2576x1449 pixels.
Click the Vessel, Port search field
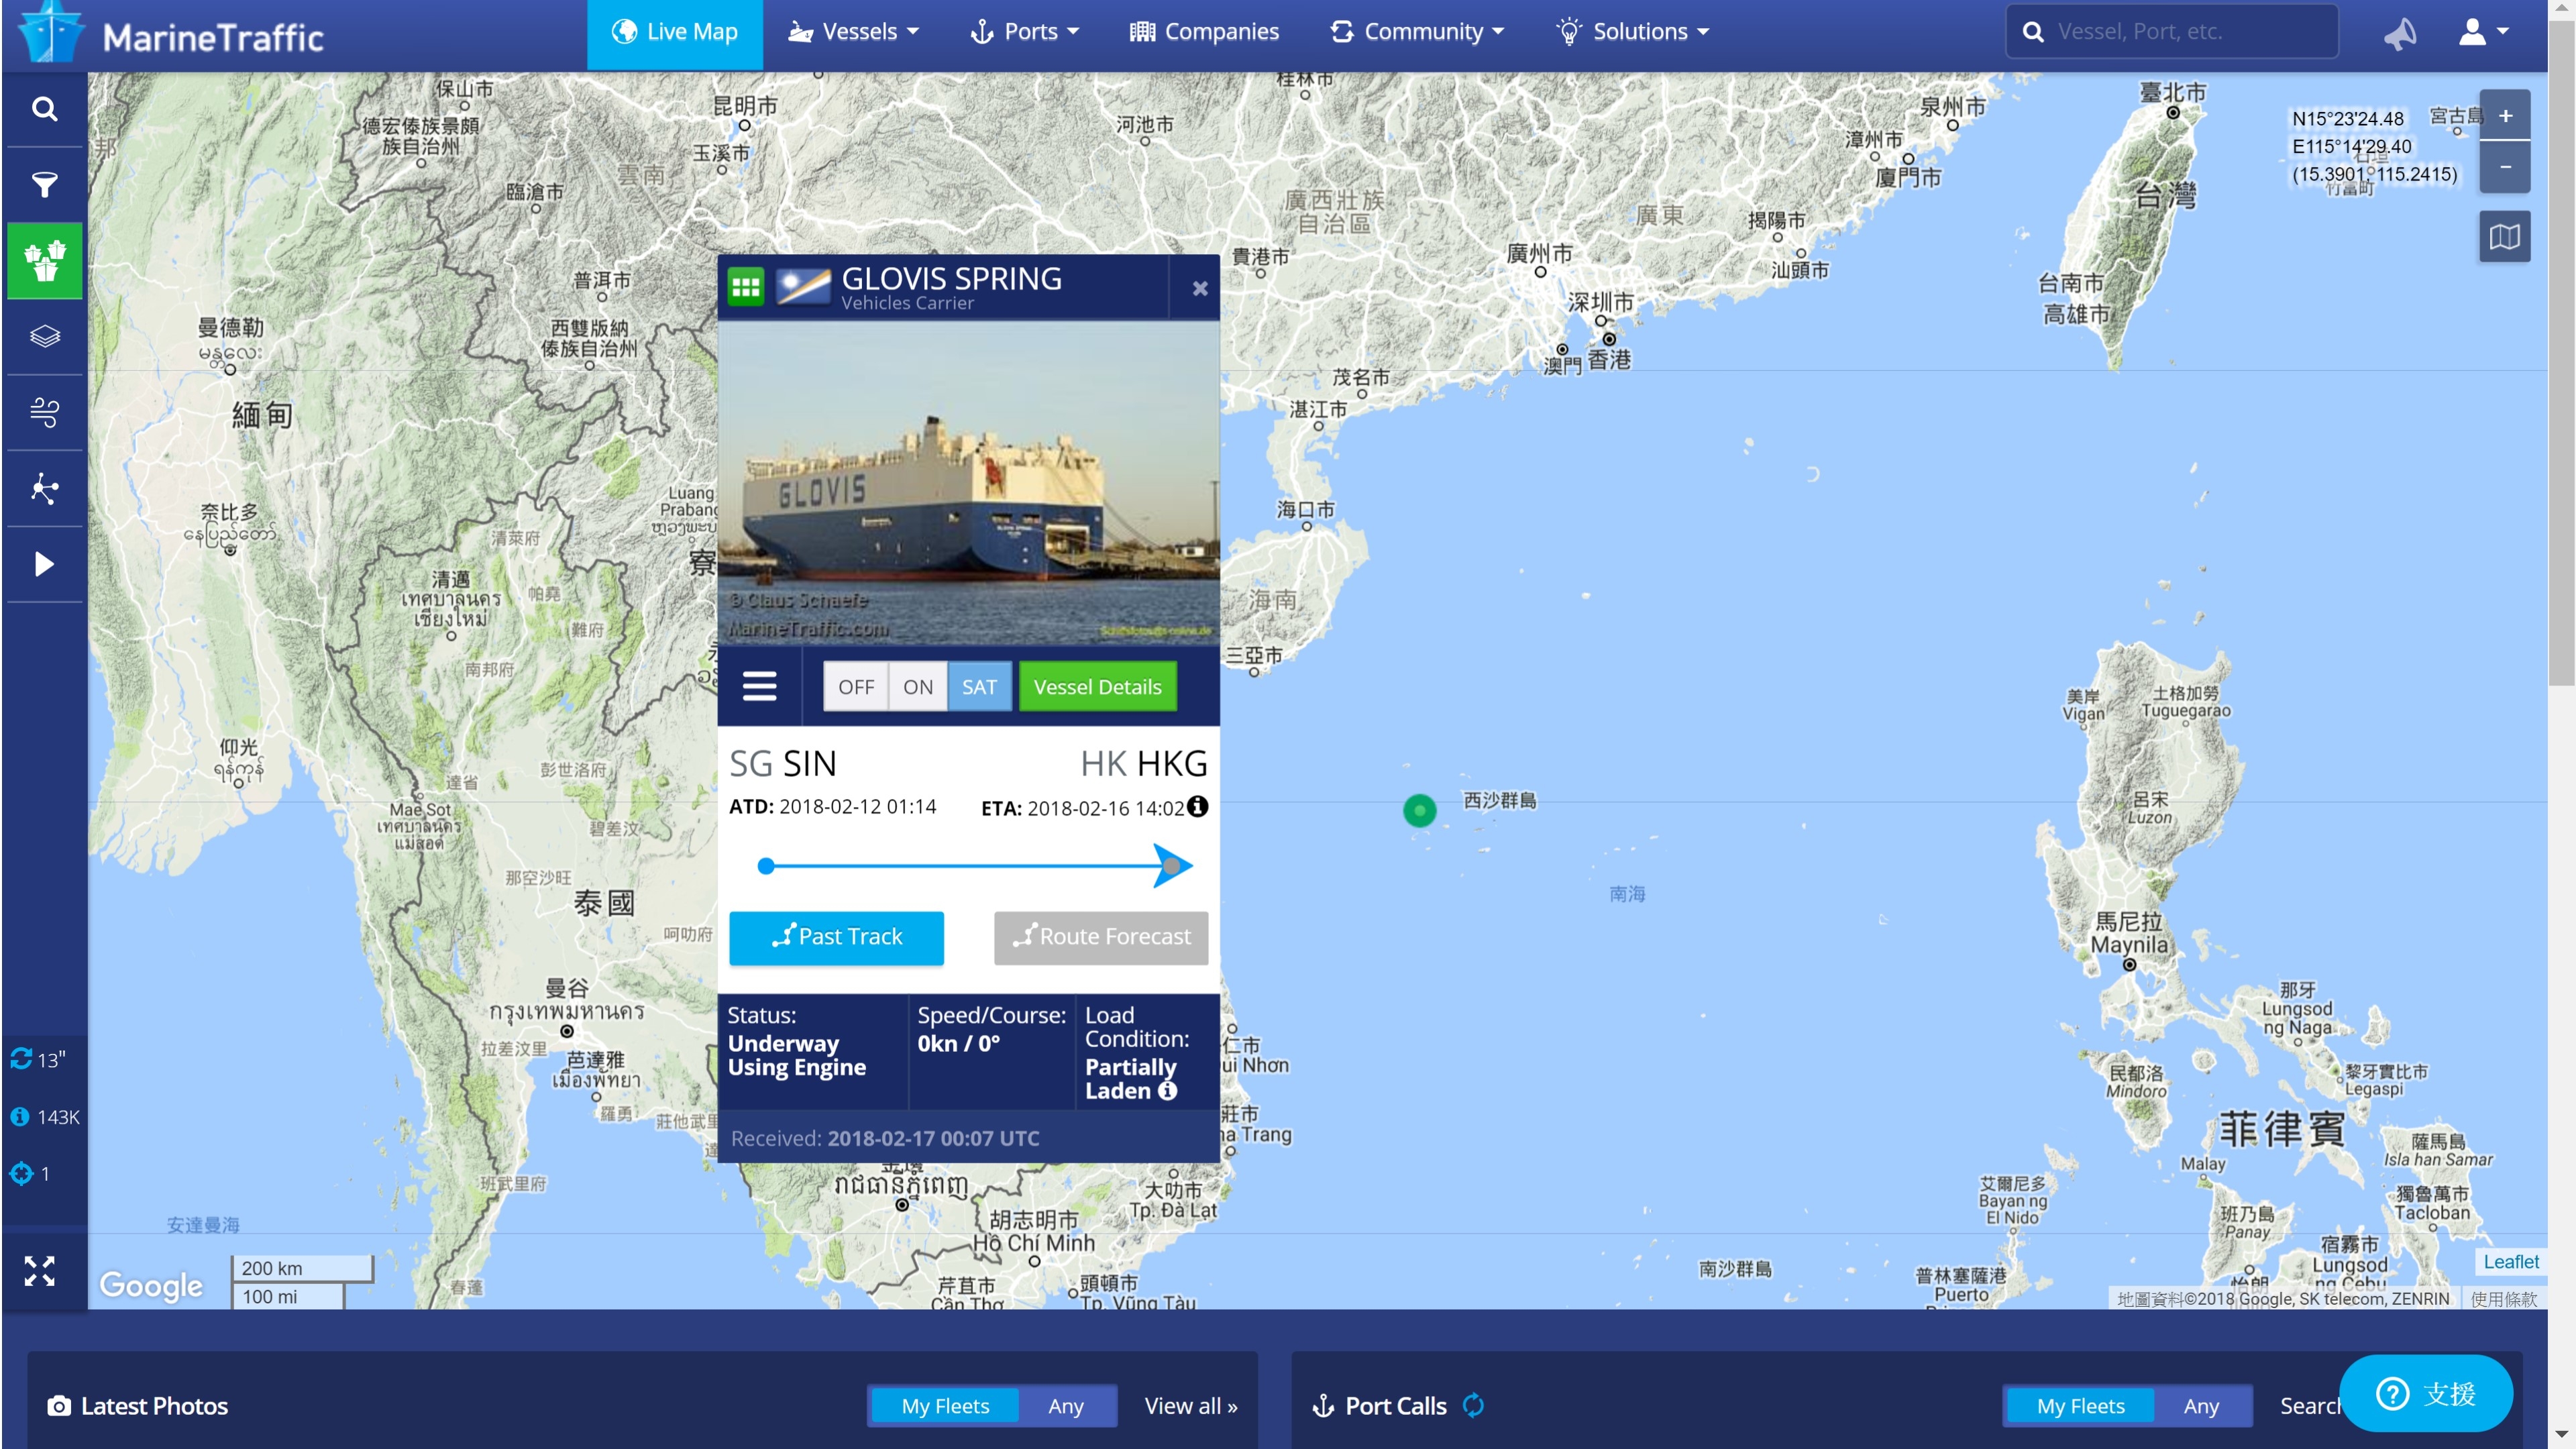pyautogui.click(x=2172, y=32)
